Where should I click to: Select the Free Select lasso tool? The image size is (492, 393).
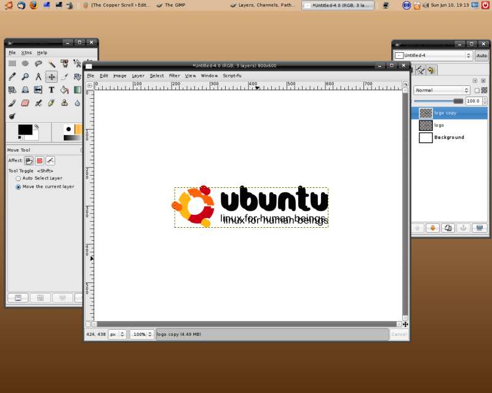pos(38,64)
